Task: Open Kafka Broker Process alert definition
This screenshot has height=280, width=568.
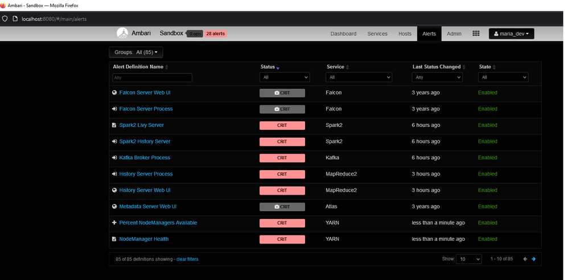Action: 145,158
